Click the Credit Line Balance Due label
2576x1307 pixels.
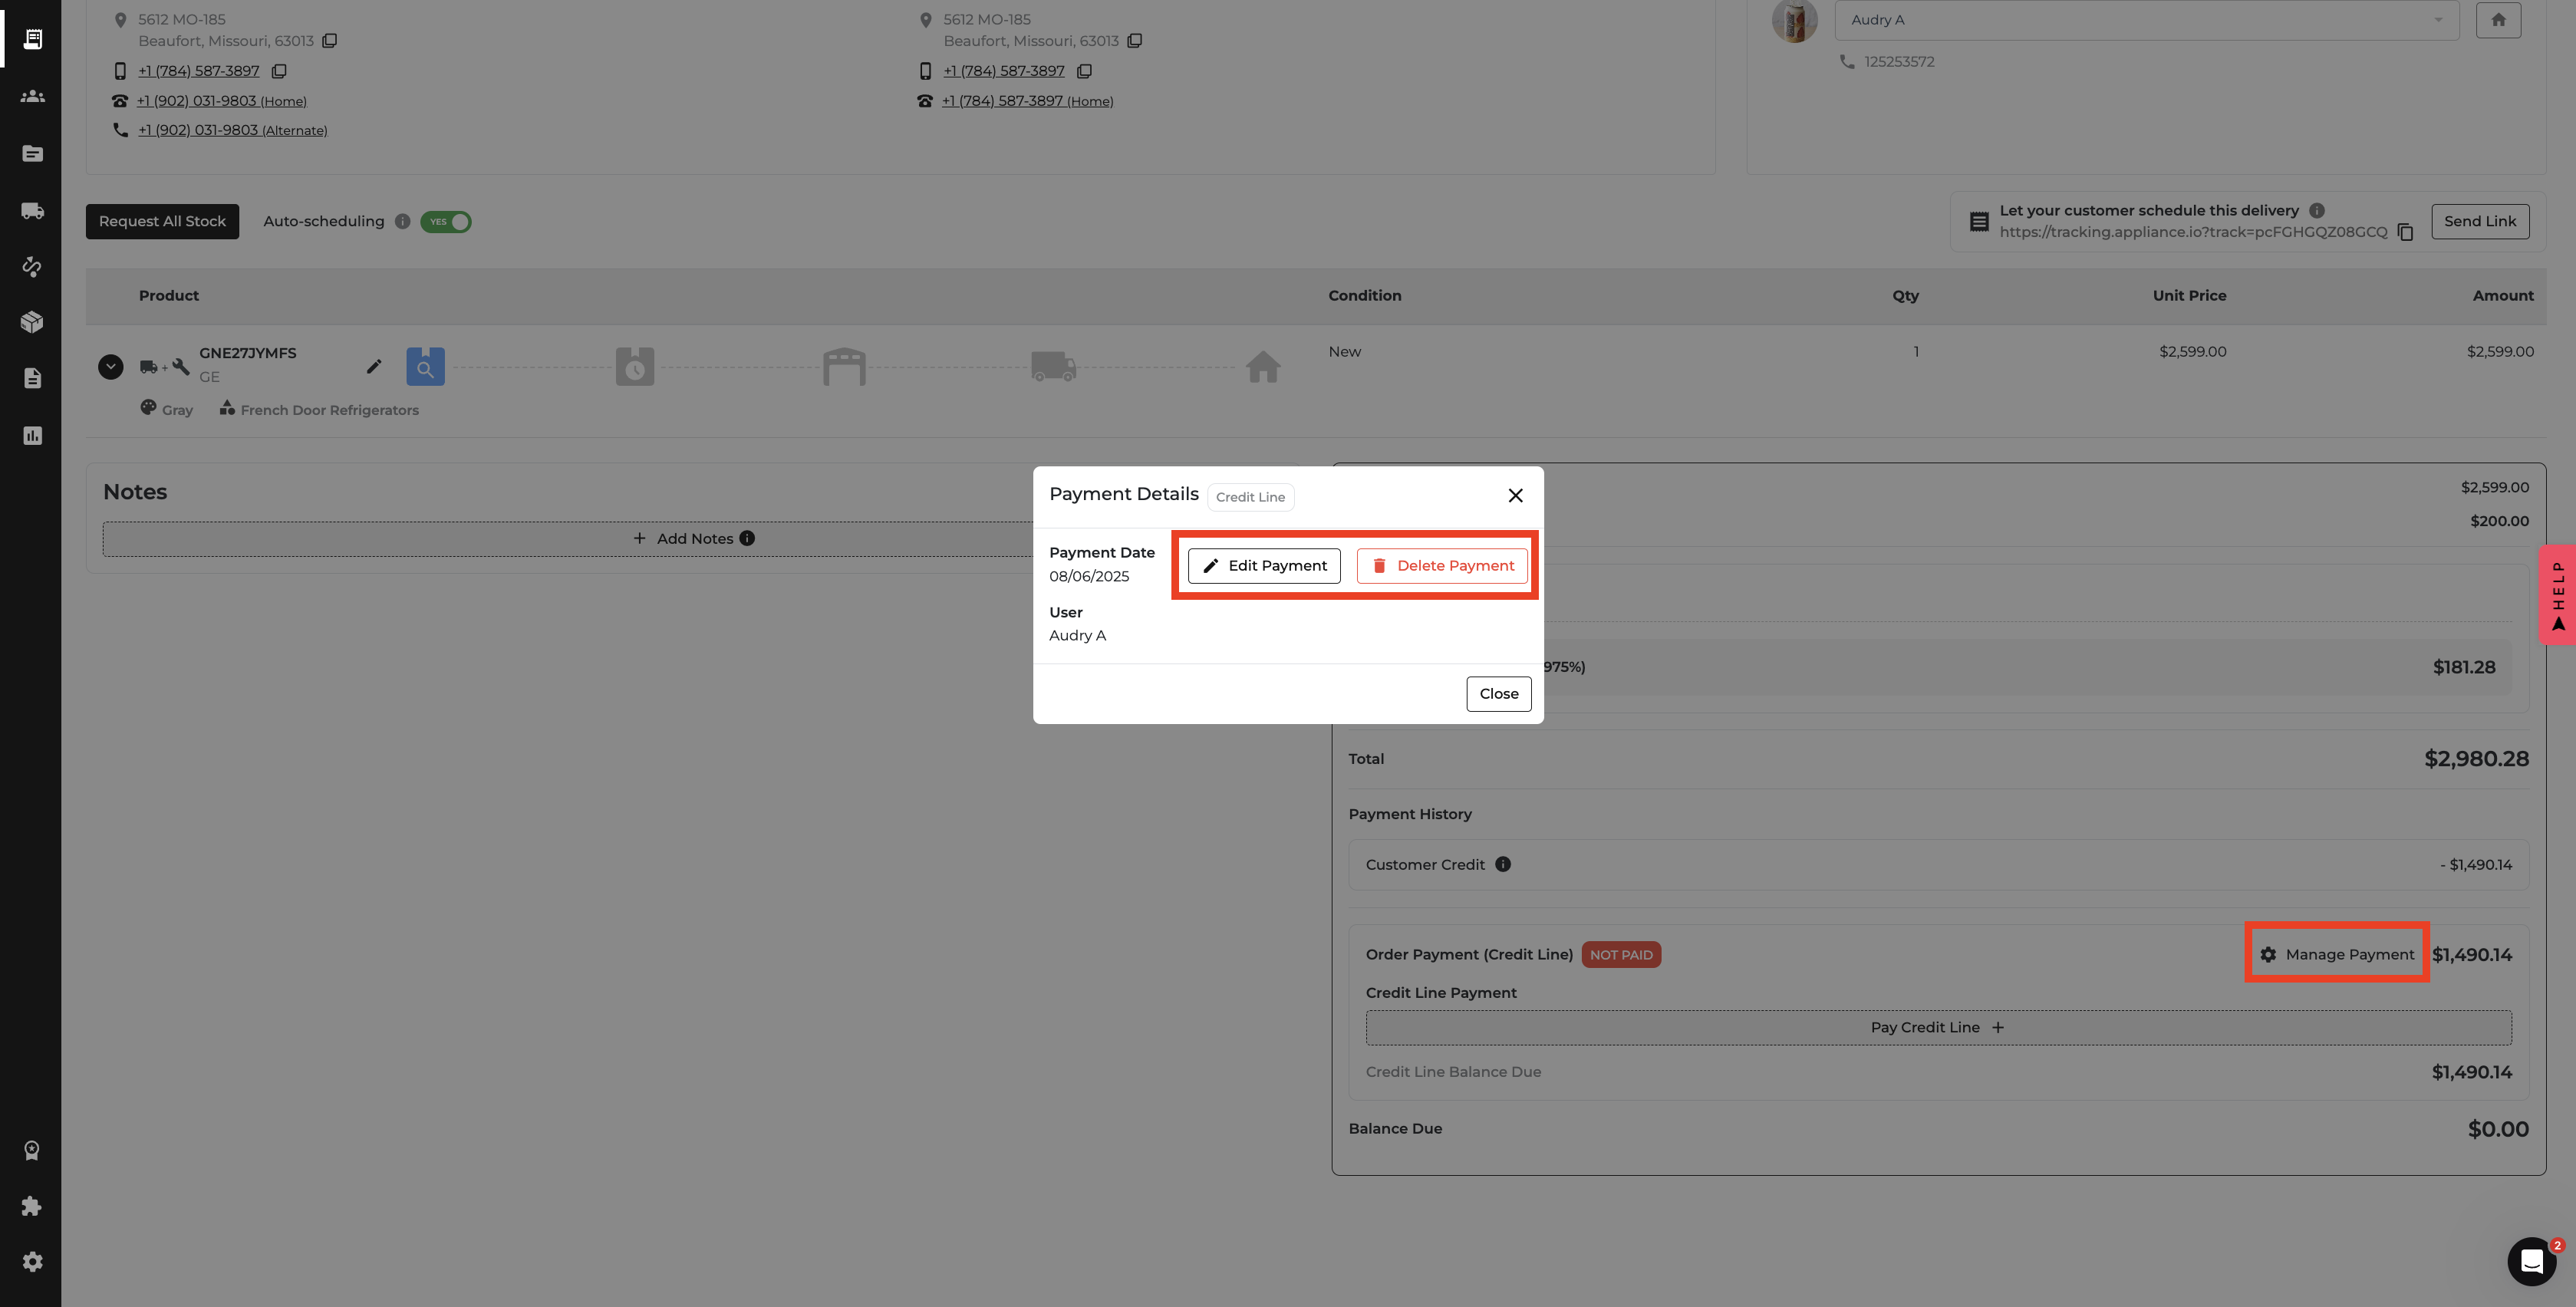pos(1453,1072)
